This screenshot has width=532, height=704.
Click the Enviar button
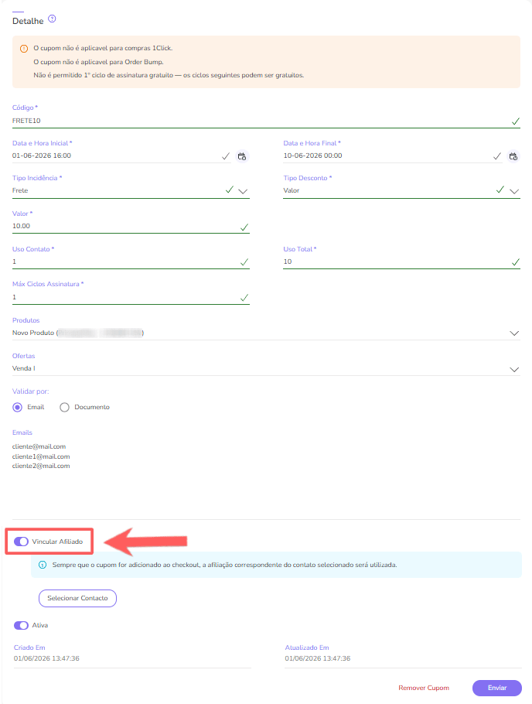[x=497, y=688]
